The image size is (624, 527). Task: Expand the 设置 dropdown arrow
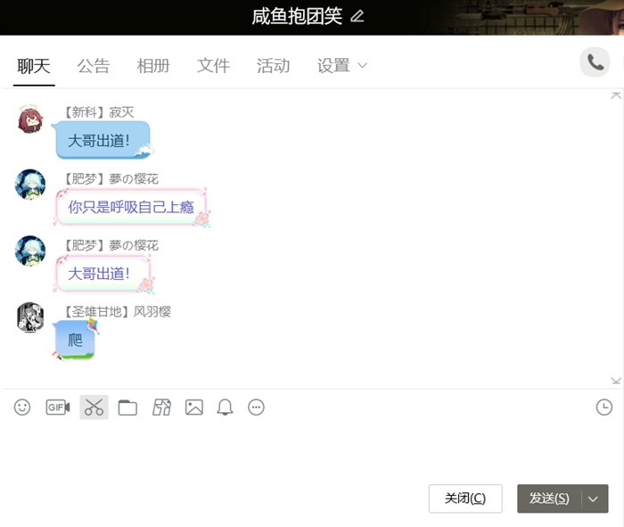[363, 66]
